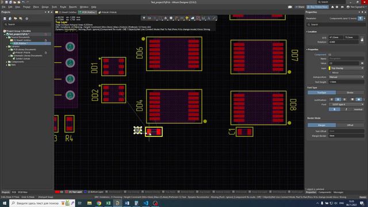Switch to the PCB panel tab at bottom

click(14, 193)
